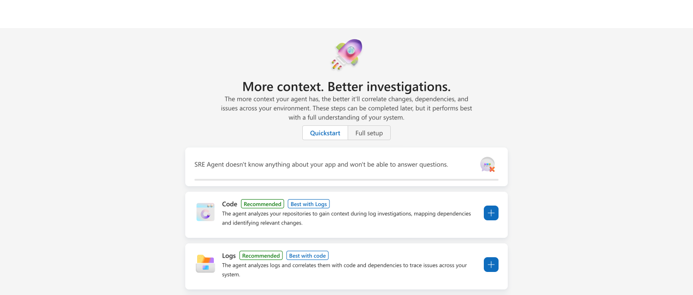Add Logs context with the plus button
The height and width of the screenshot is (295, 693).
tap(491, 265)
